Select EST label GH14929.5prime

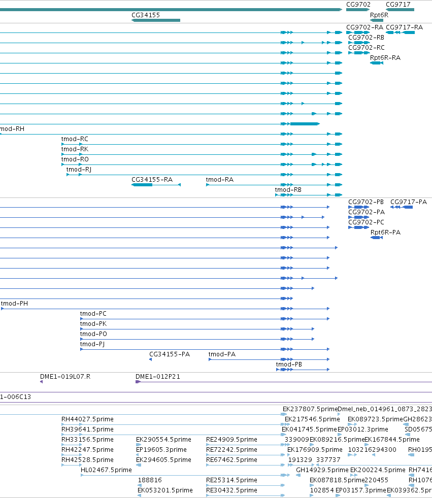point(322,470)
